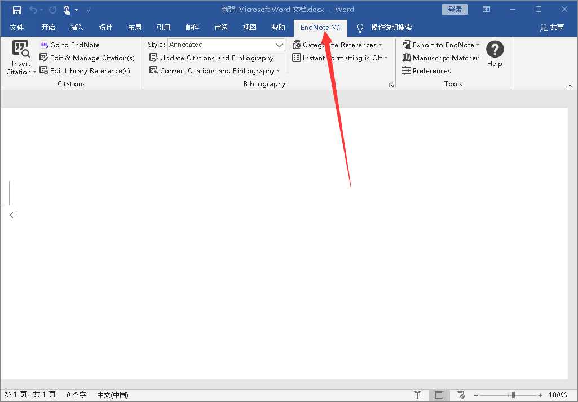578x402 pixels.
Task: Open the 文件 tab
Action: click(x=17, y=28)
